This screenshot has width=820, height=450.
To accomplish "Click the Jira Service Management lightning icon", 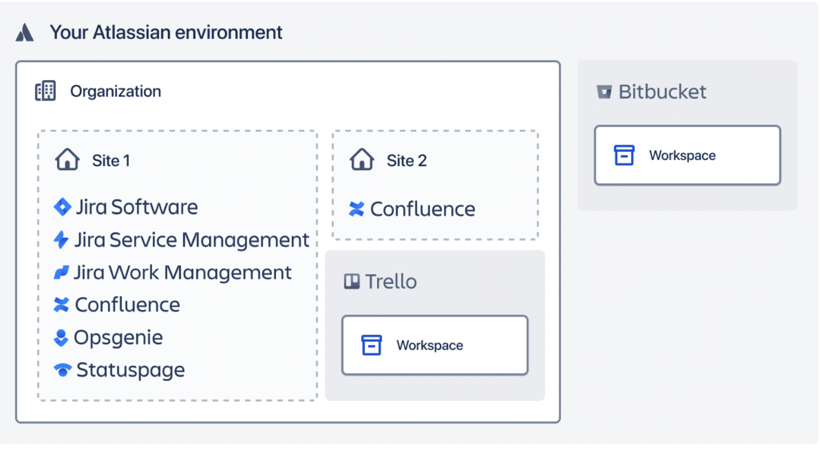I will (63, 240).
